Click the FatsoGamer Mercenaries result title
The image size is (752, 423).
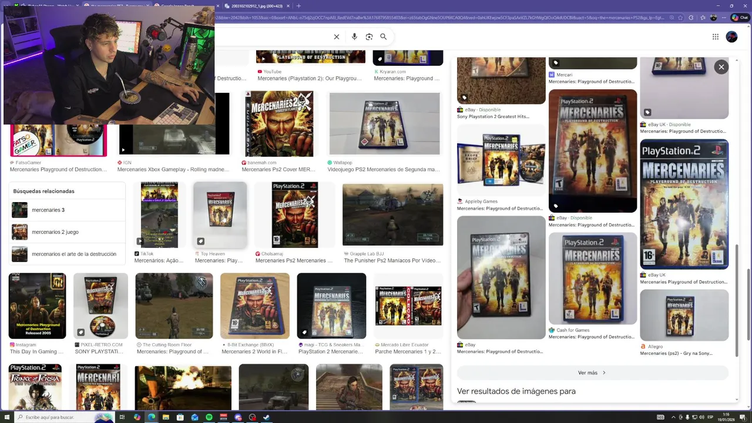click(x=58, y=169)
